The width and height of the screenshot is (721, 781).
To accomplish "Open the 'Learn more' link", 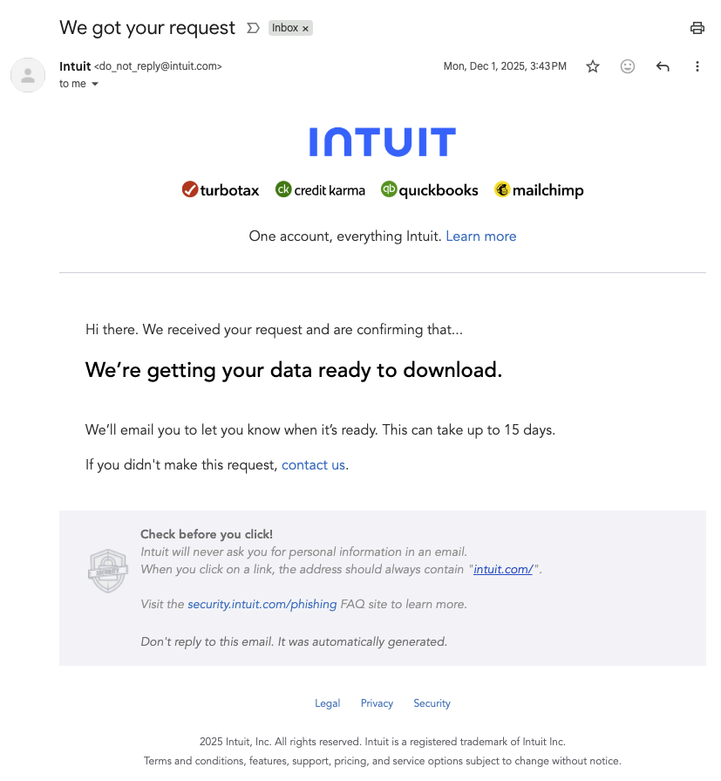I will (x=480, y=236).
